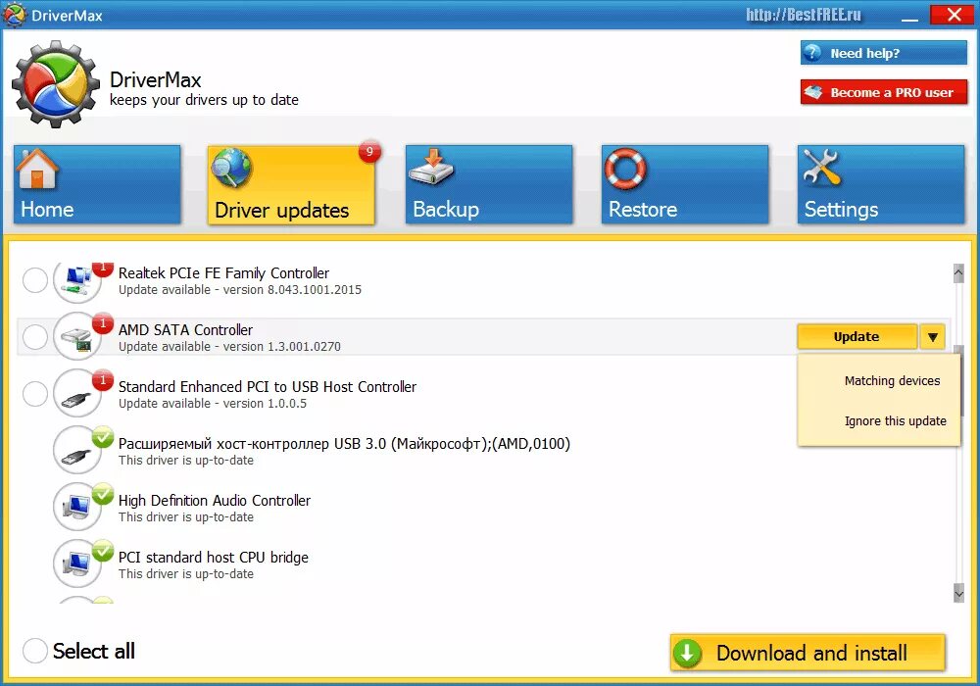This screenshot has height=686, width=980.
Task: Toggle the Select all radio button
Action: [x=35, y=651]
